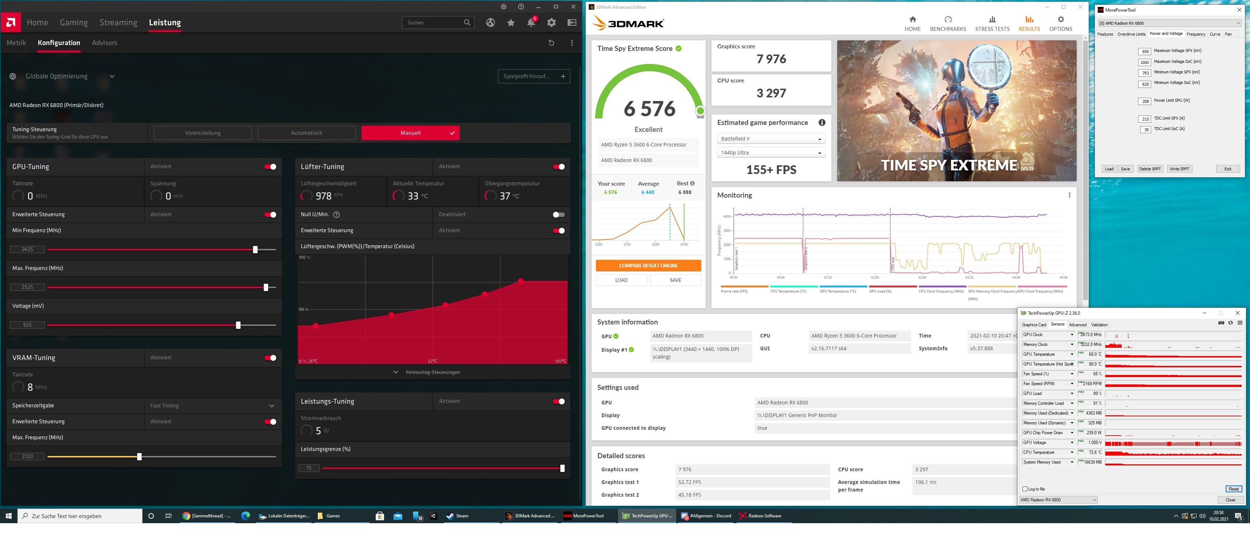Click Reset button in GPU-Z
The image size is (1250, 537).
(x=1234, y=489)
